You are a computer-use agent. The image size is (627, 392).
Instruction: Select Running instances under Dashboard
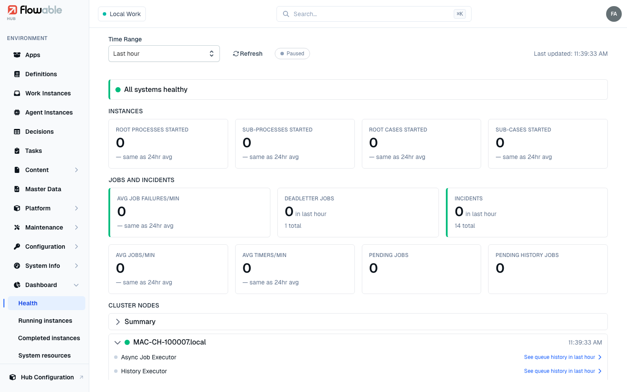click(46, 321)
